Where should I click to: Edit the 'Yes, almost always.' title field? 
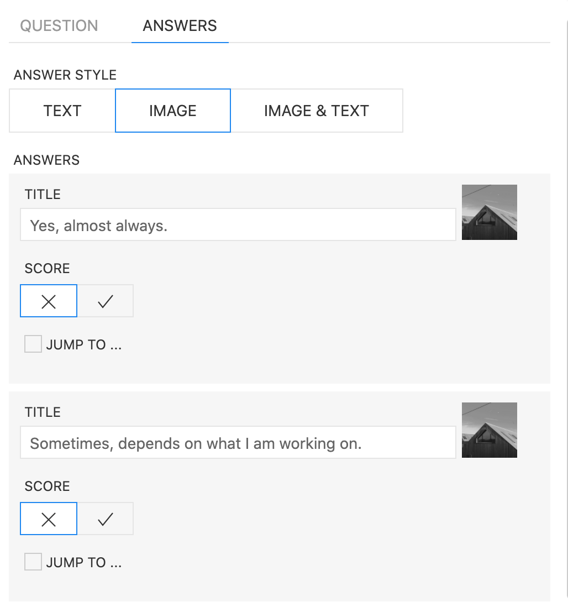pyautogui.click(x=238, y=225)
